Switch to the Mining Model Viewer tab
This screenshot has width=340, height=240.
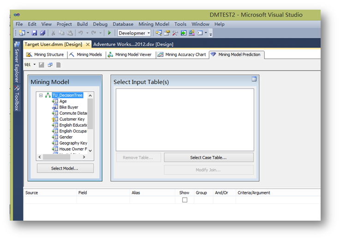[130, 54]
